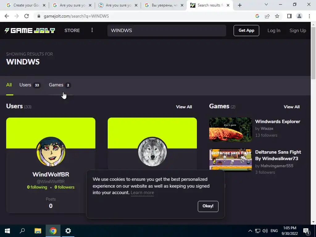Open the volume tray icon

coord(265,231)
